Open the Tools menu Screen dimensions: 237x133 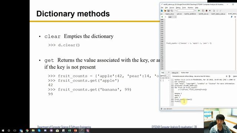pyautogui.click(x=184, y=7)
